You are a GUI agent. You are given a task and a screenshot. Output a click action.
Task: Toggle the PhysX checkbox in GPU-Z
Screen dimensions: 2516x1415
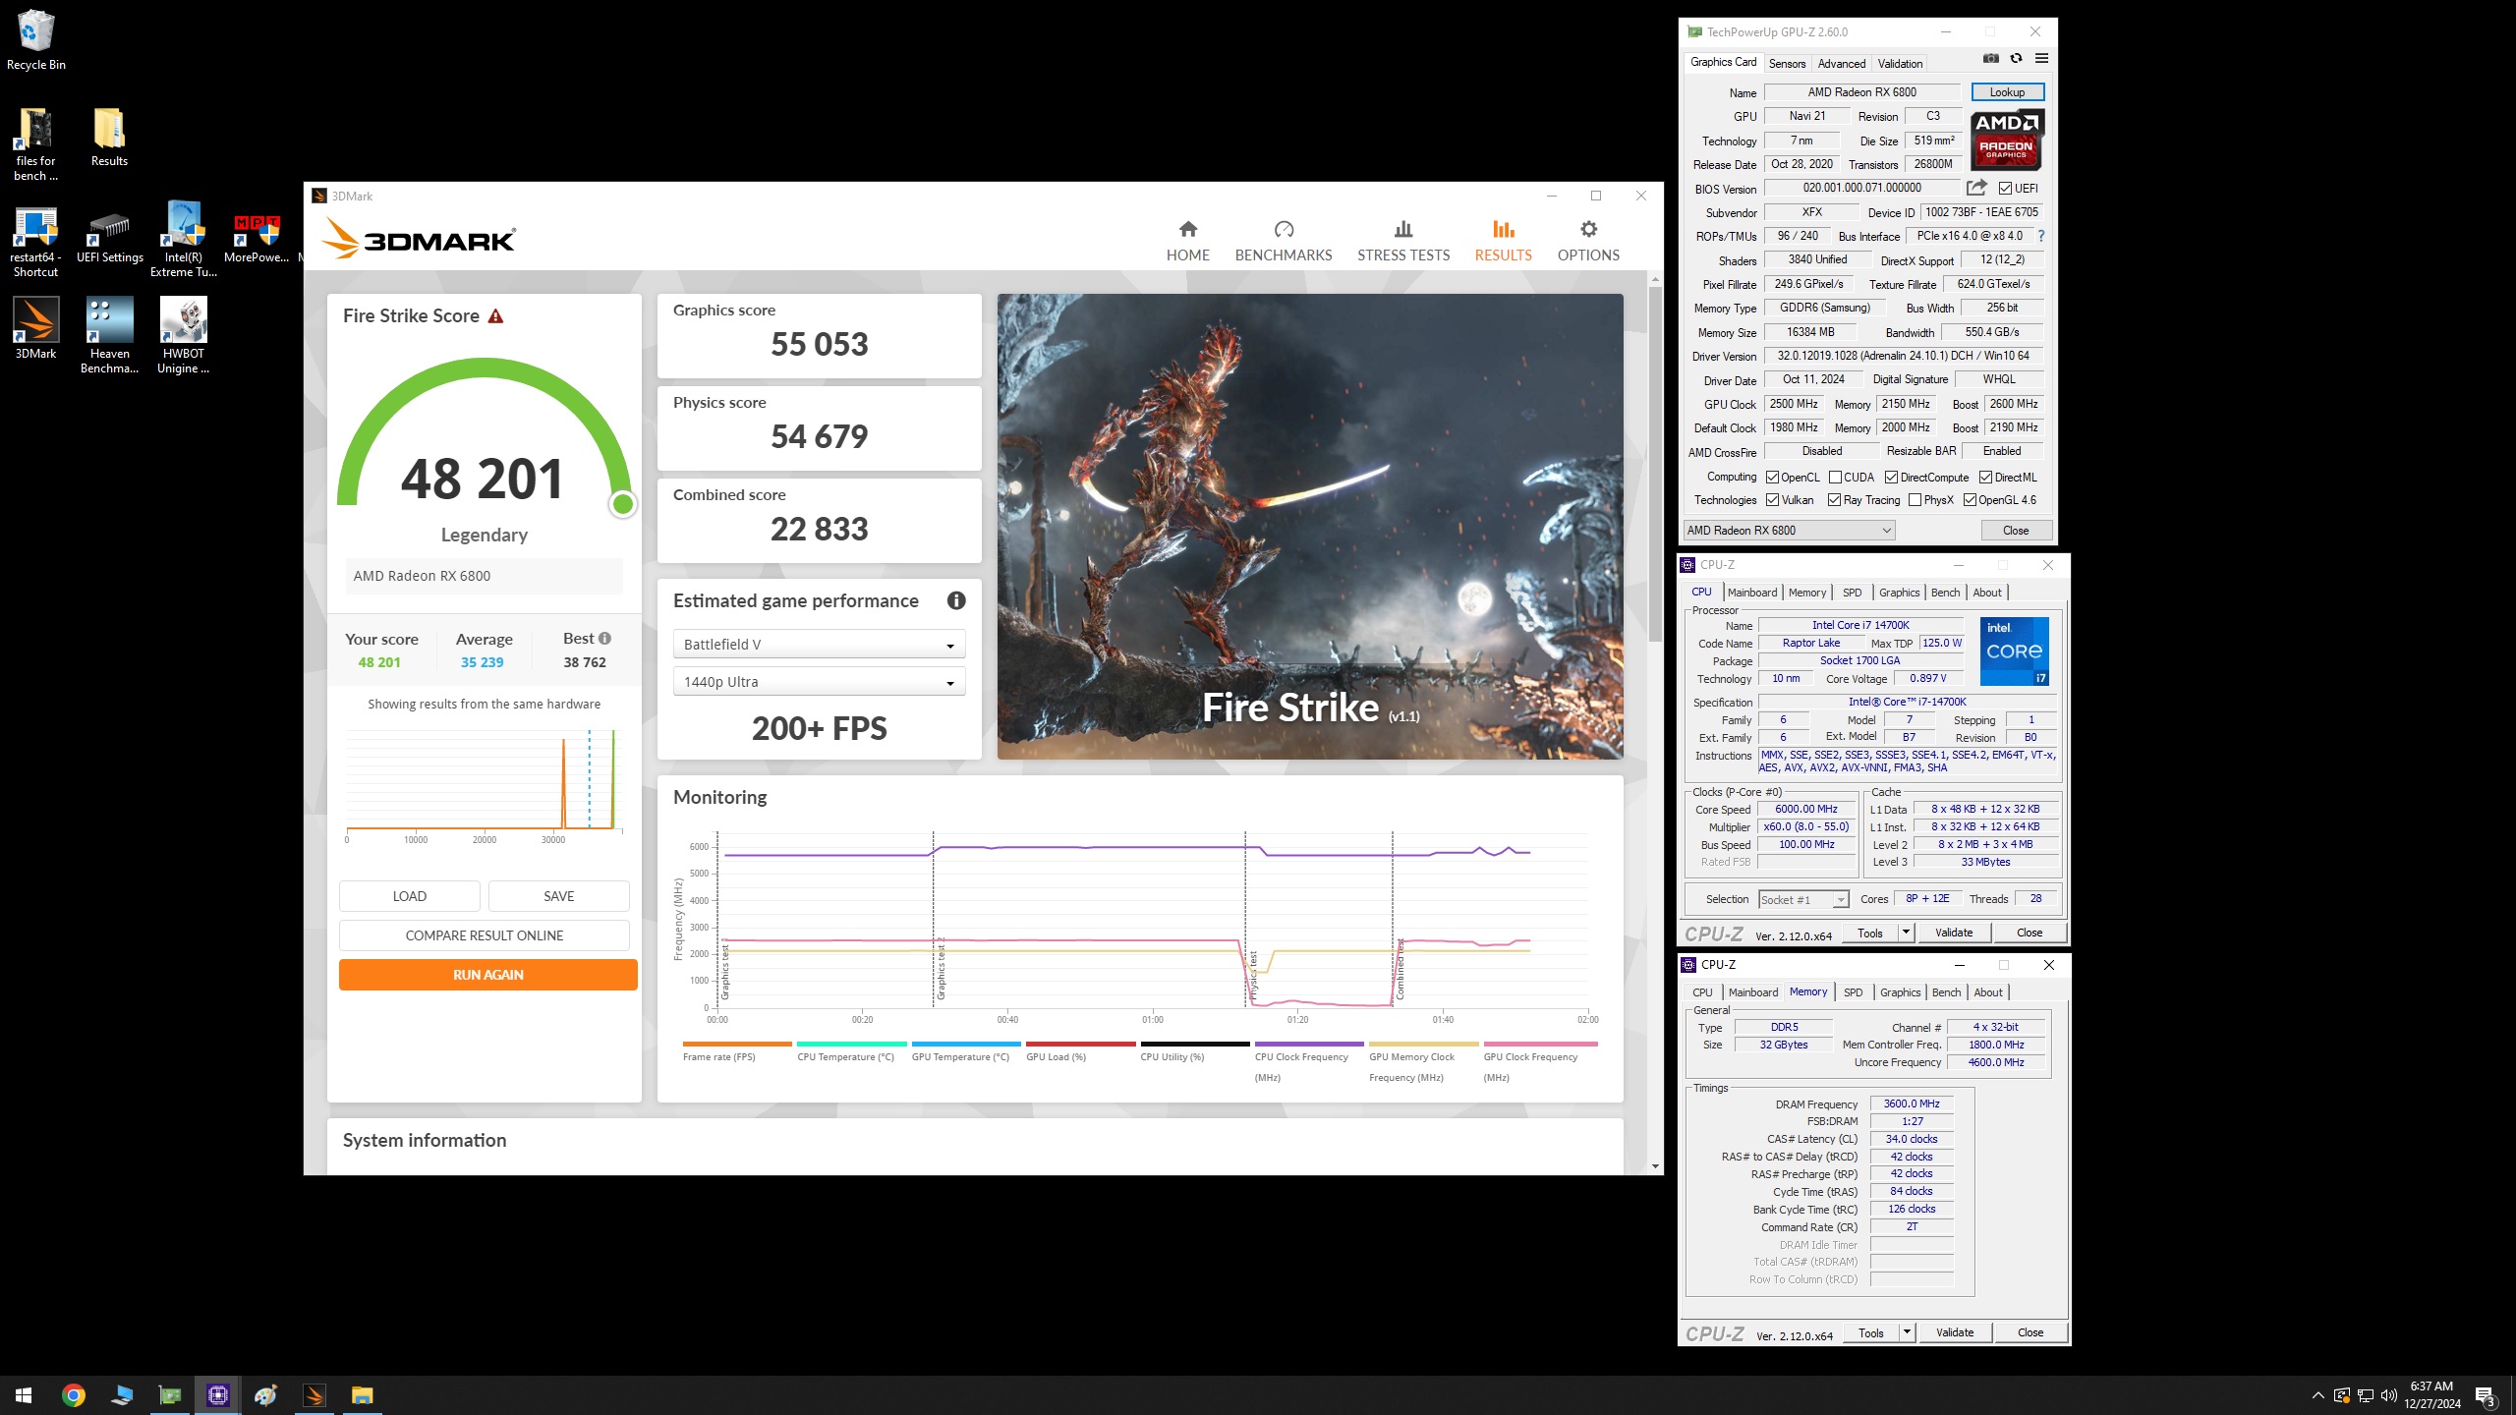click(1915, 500)
